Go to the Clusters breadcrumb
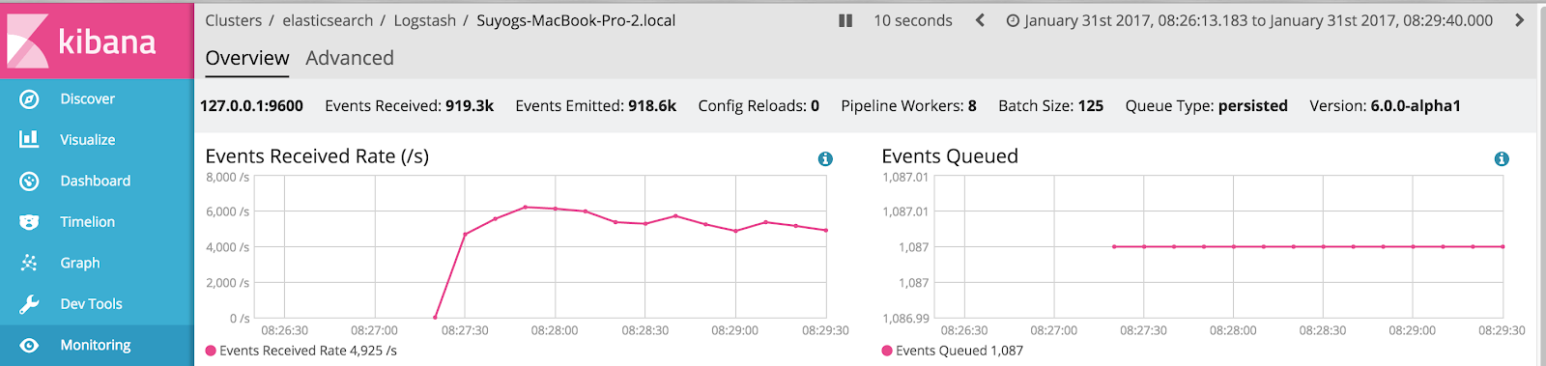The image size is (1546, 366). (x=233, y=20)
